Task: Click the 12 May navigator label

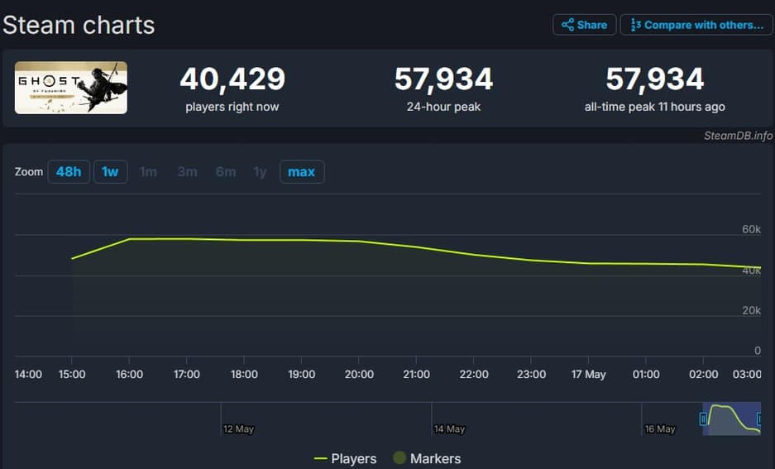Action: tap(238, 429)
